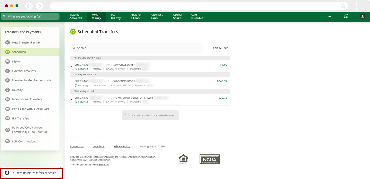370x179 pixels.
Task: Select the History icon in the sidebar
Action: pyautogui.click(x=7, y=61)
